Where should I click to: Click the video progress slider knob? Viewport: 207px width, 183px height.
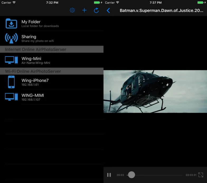coord(131,175)
